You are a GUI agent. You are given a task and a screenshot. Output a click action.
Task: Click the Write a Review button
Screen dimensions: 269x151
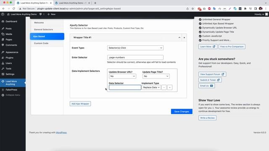207,118
